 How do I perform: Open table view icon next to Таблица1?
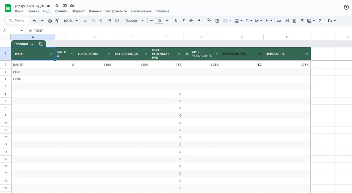[x=41, y=44]
